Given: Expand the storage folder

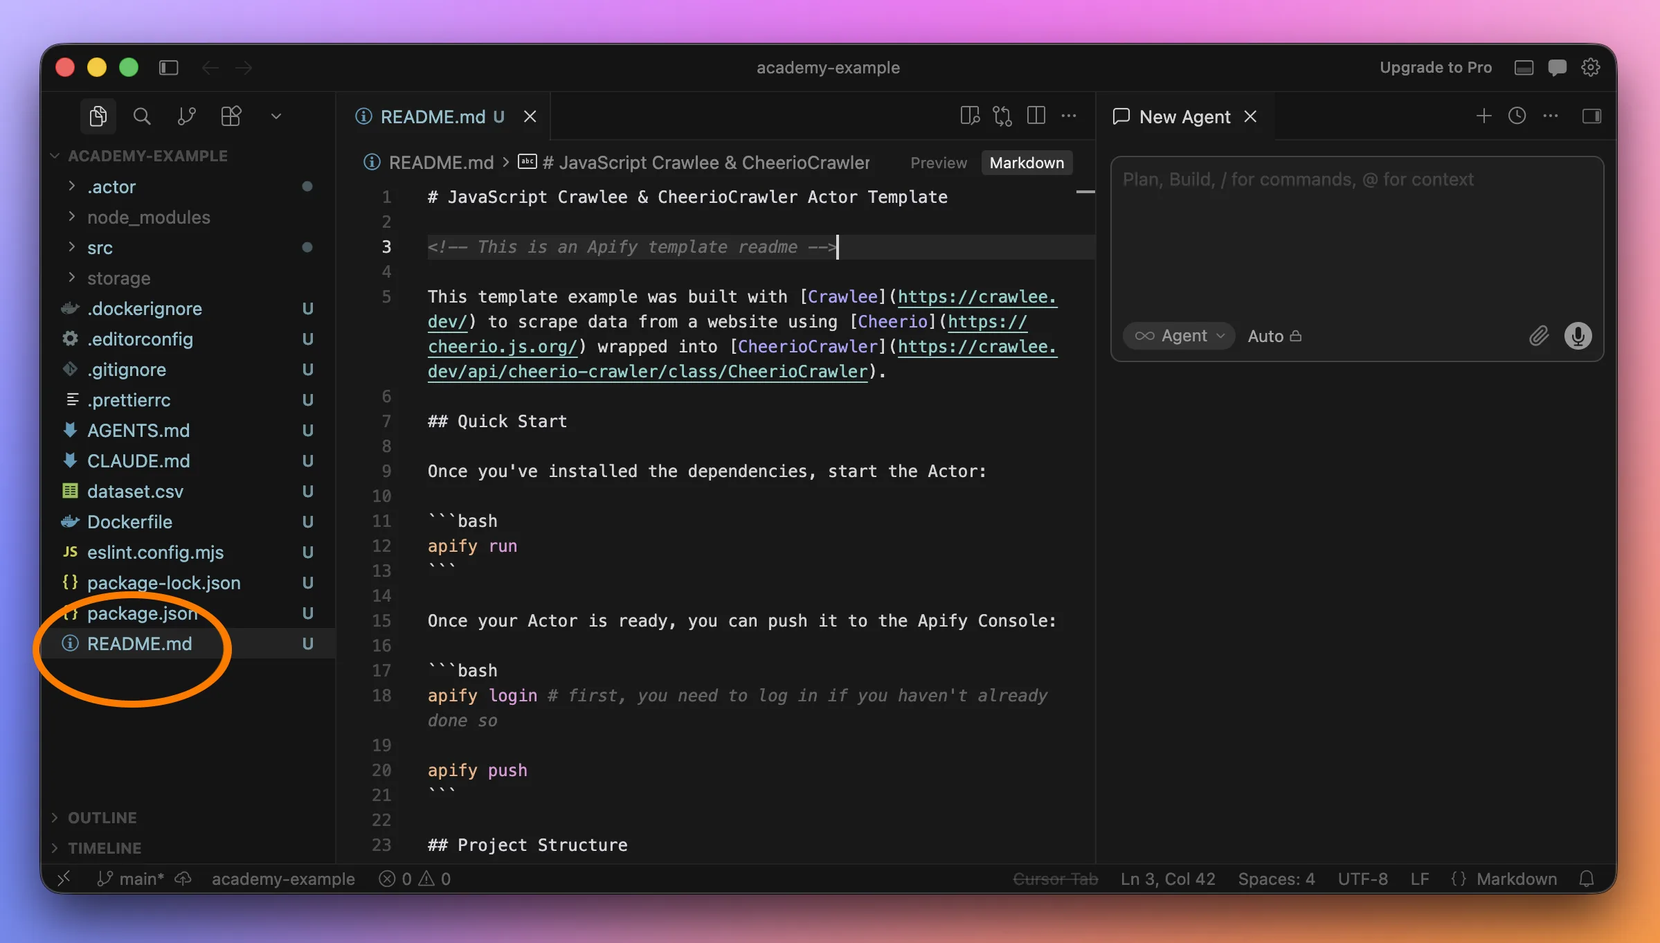Looking at the screenshot, I should 188,278.
